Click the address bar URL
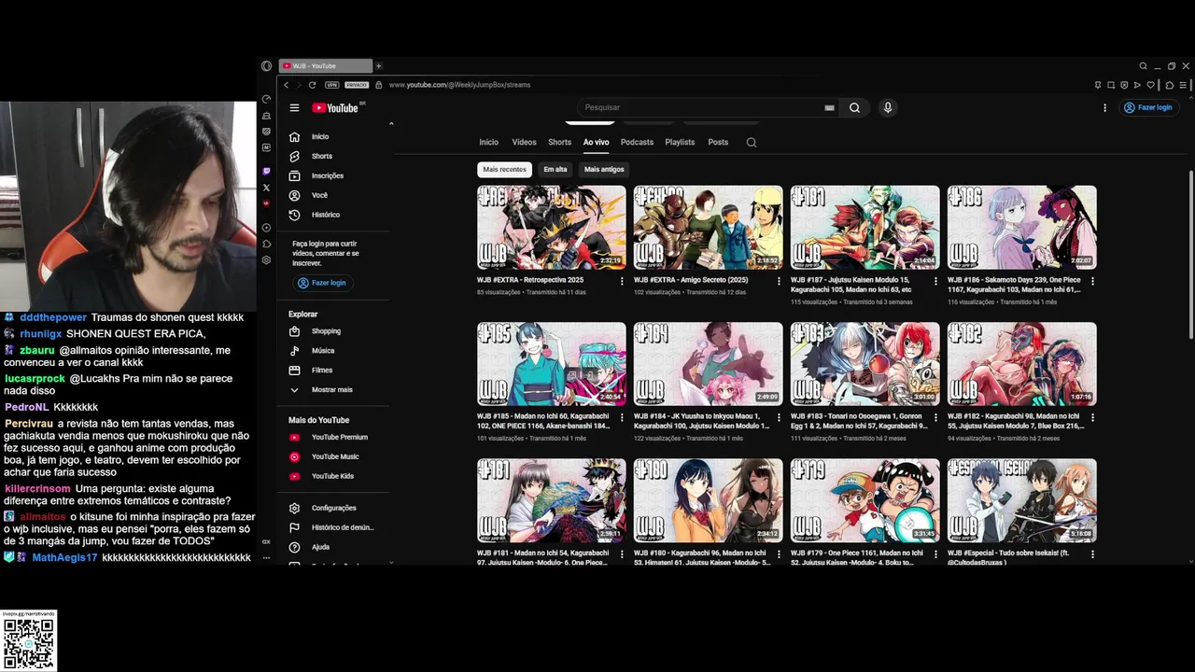Screen dimensions: 1195x672 point(459,85)
